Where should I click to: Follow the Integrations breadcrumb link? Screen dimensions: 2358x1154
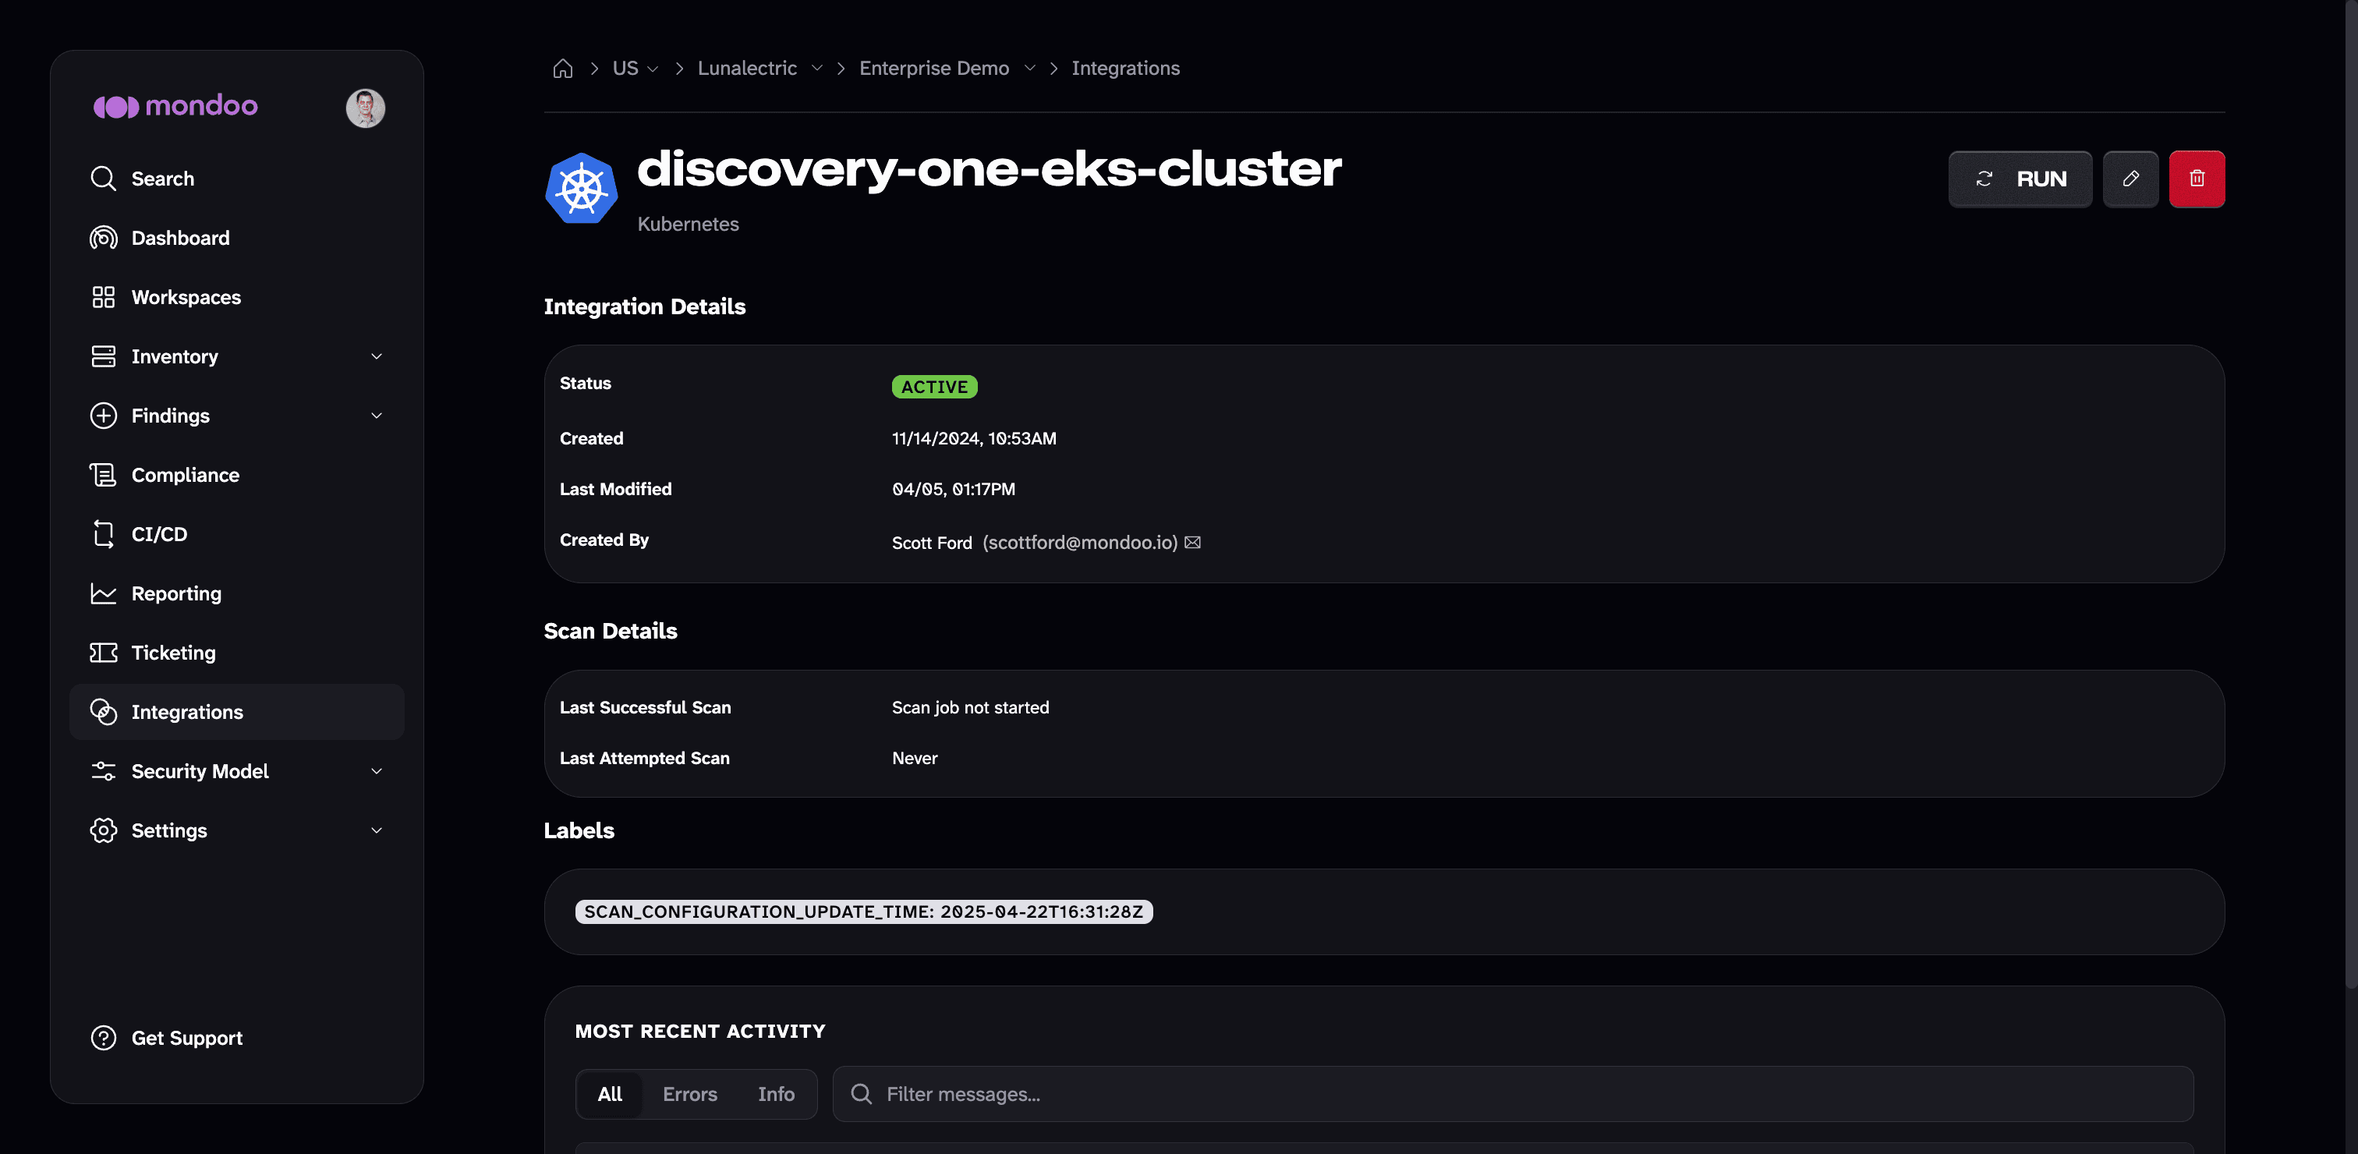pos(1125,69)
